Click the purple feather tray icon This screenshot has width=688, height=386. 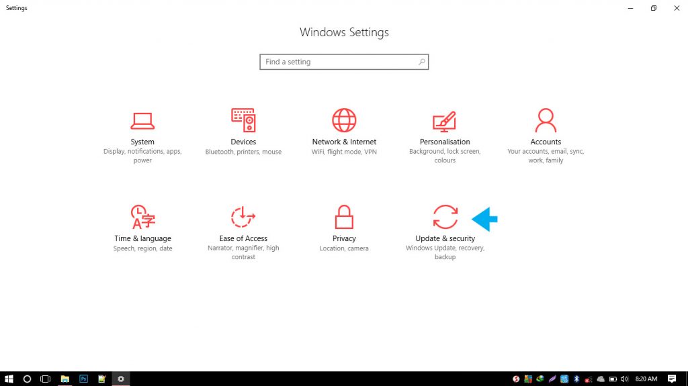tap(552, 379)
